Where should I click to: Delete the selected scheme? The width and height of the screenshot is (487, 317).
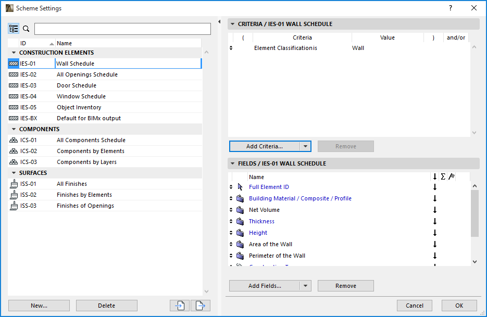click(107, 306)
